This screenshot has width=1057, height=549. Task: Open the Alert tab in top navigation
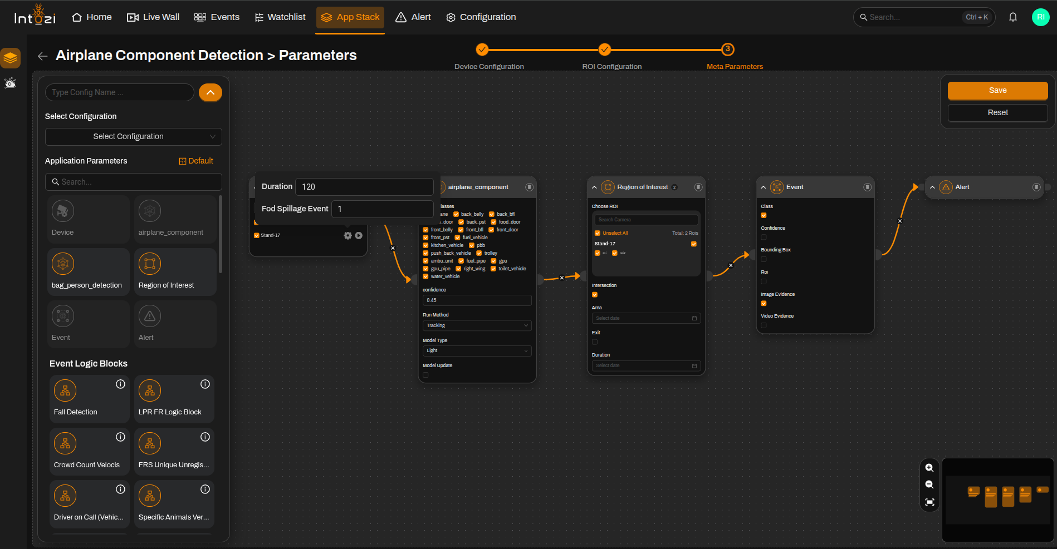[413, 17]
